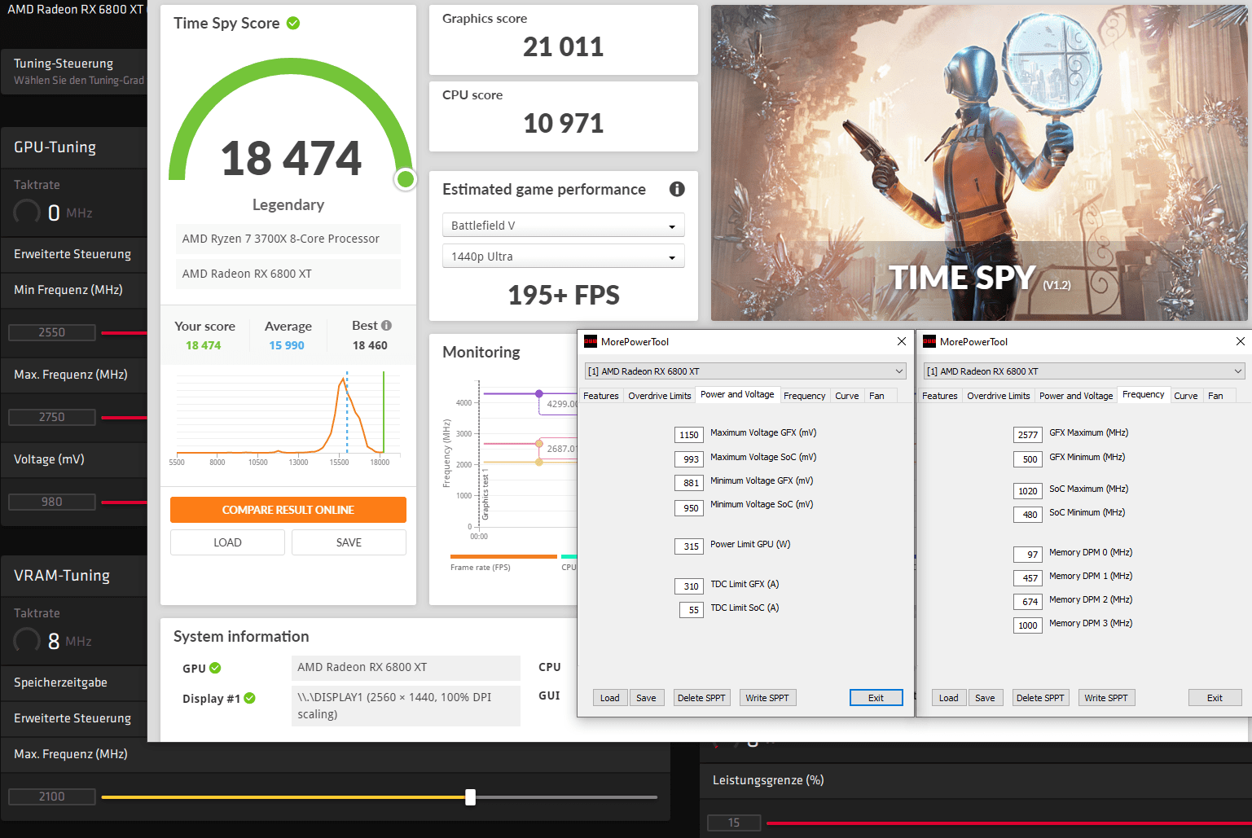Click the Graphics score value 21 011
The width and height of the screenshot is (1252, 838).
point(563,47)
